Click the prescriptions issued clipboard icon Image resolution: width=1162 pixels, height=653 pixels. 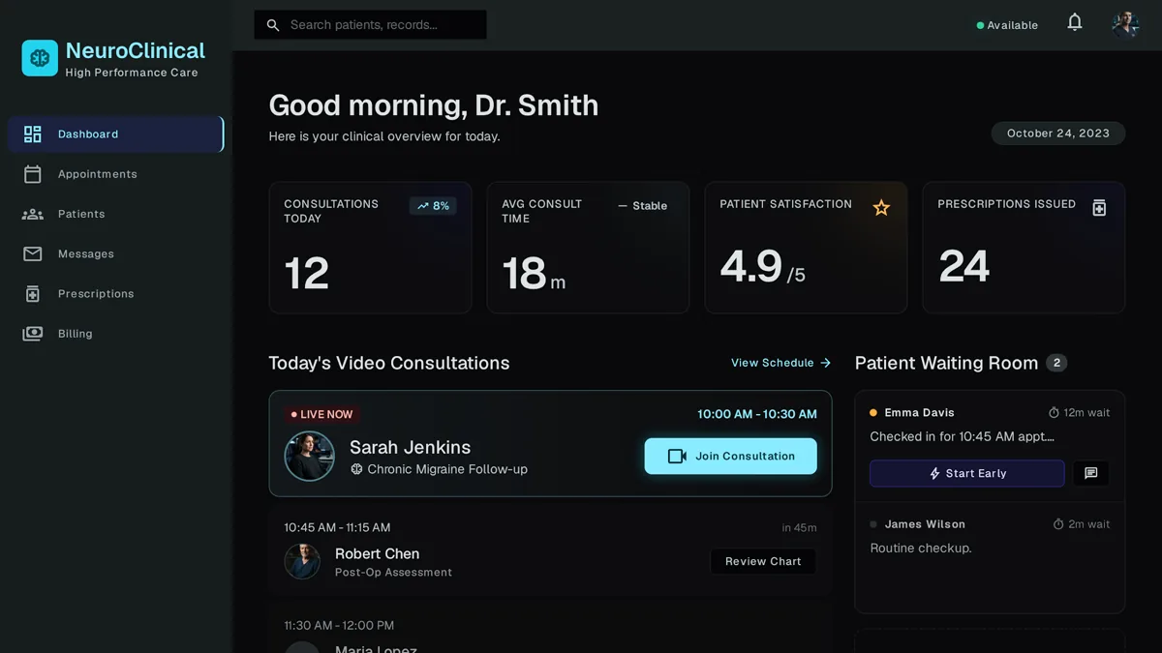pos(1099,208)
